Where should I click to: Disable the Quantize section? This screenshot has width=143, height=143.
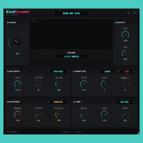tap(74, 71)
